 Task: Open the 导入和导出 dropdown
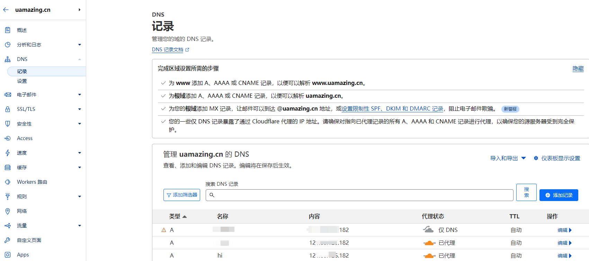tap(508, 158)
